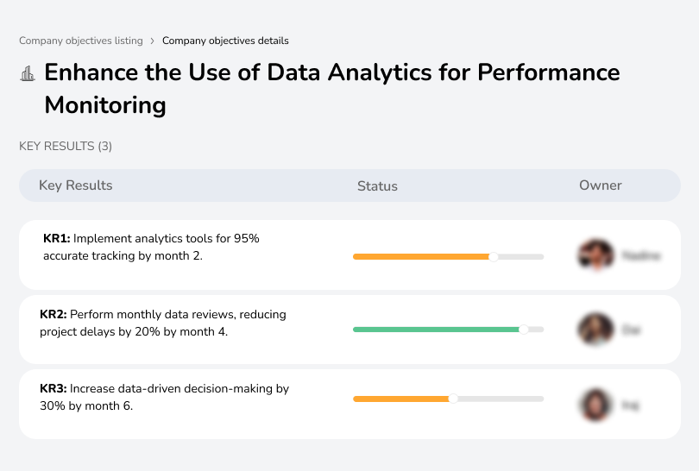
Task: Click the KR2 owner avatar
Action: [x=594, y=330]
